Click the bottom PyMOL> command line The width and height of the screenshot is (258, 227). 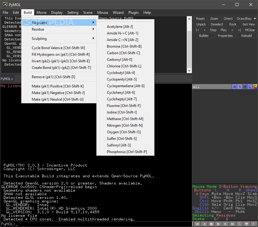coord(96,224)
